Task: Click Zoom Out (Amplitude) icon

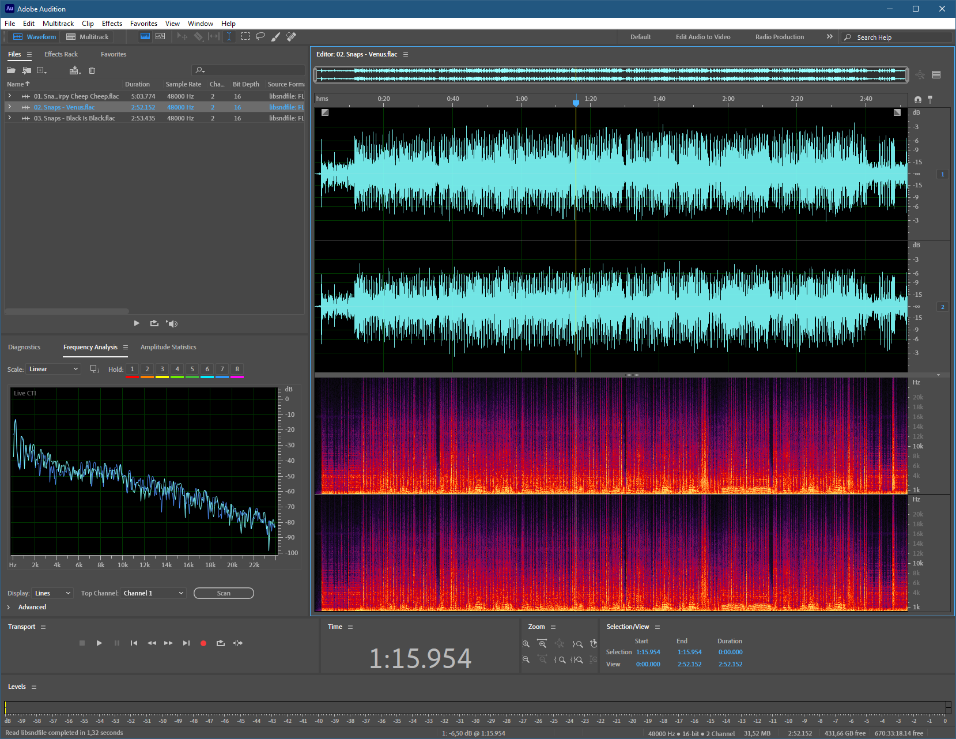Action: (526, 659)
